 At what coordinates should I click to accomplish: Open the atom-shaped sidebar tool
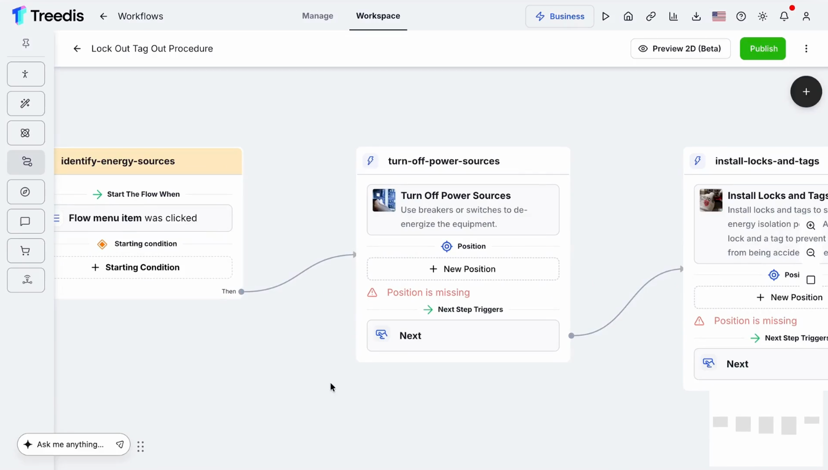(x=26, y=133)
